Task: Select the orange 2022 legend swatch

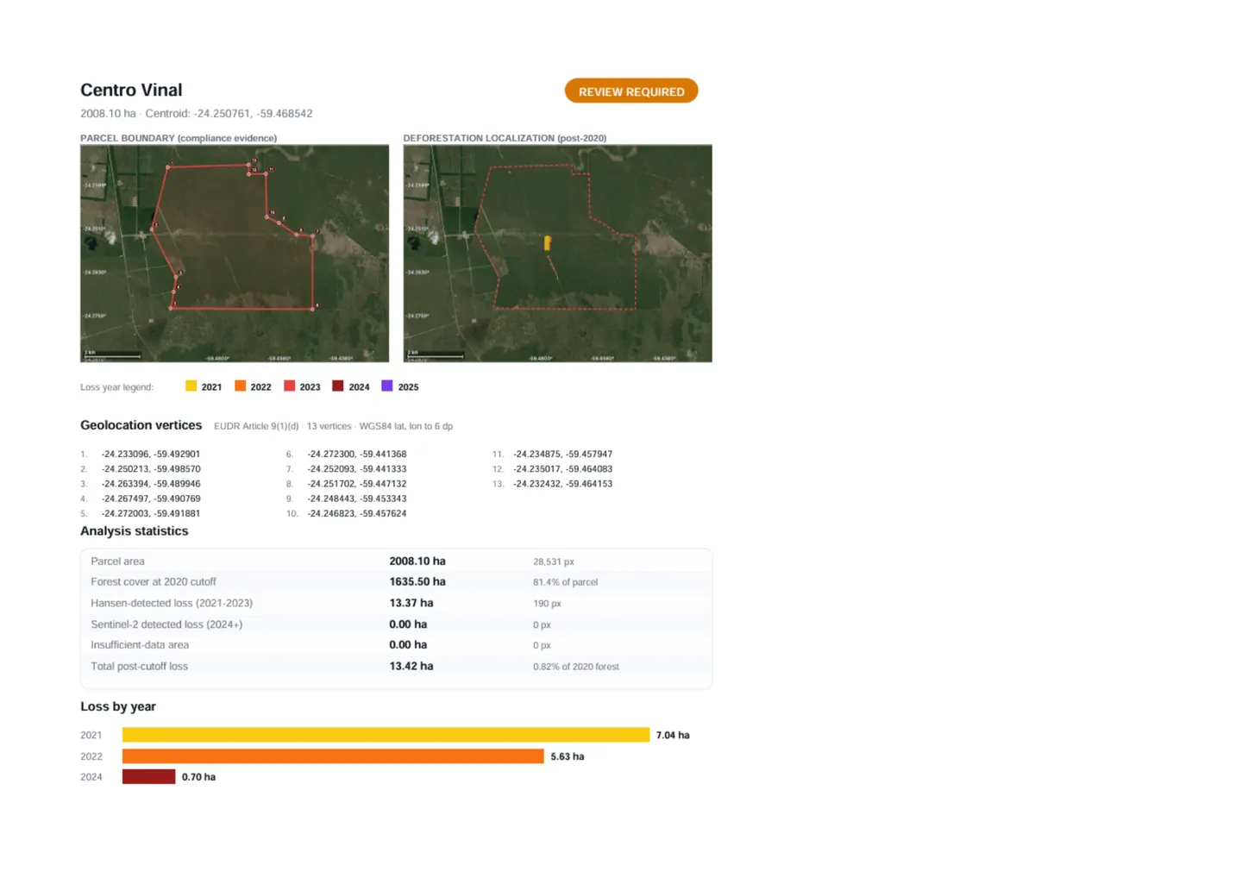Action: pos(240,386)
